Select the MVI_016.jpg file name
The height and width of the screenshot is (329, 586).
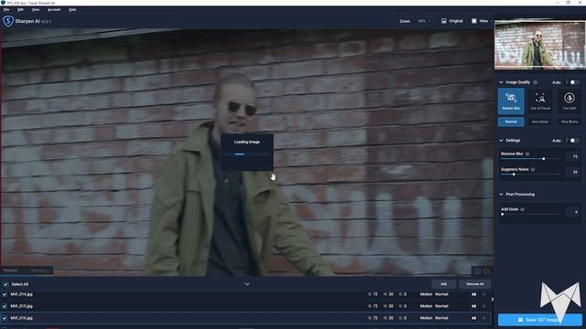click(x=21, y=318)
